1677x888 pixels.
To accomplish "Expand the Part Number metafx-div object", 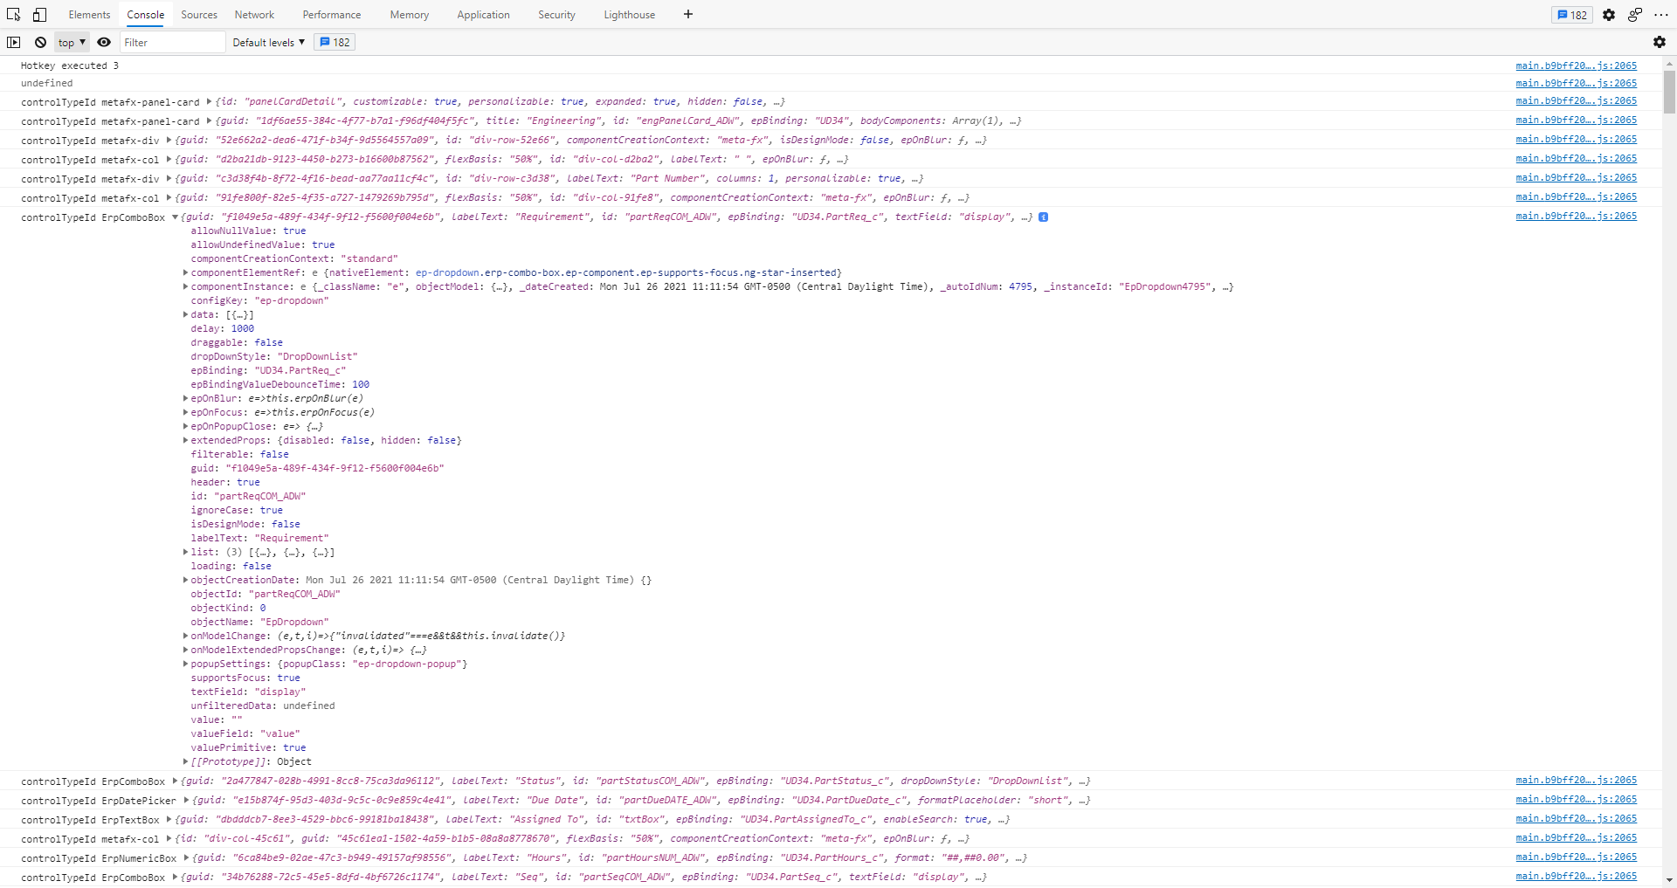I will click(169, 179).
